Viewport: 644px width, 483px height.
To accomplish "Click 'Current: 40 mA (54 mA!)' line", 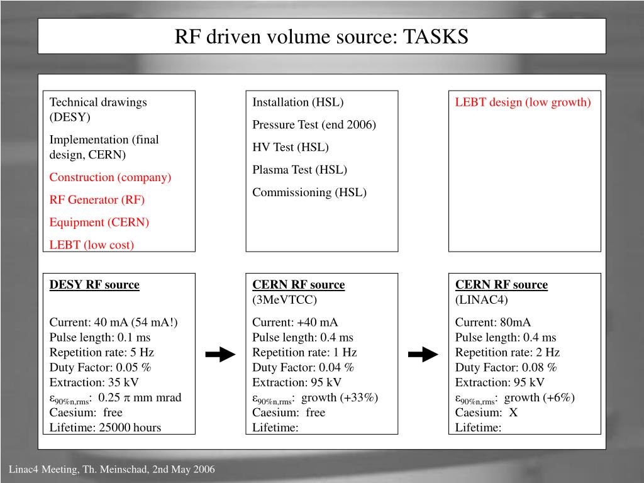I will [113, 322].
